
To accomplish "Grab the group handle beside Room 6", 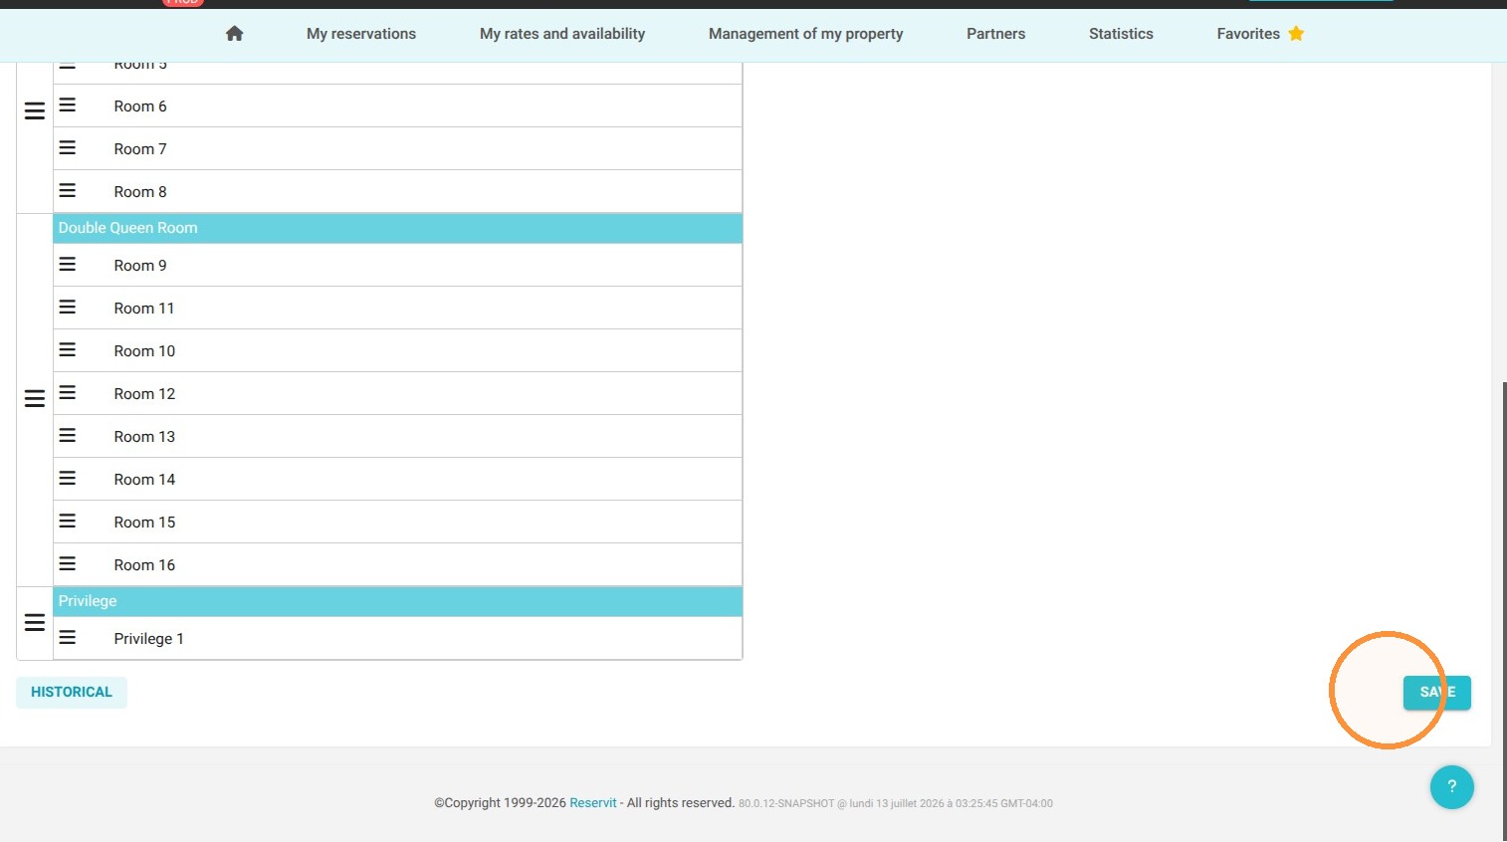I will pyautogui.click(x=35, y=111).
